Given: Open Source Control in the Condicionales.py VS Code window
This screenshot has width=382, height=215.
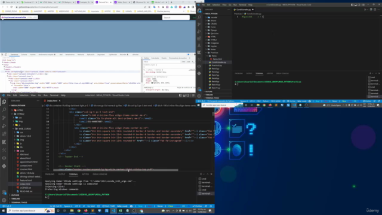Looking at the screenshot, I should pyautogui.click(x=199, y=24).
